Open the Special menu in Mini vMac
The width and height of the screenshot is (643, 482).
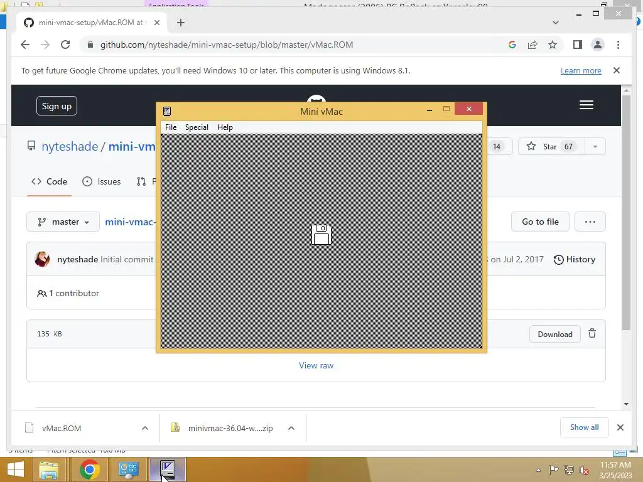[197, 127]
